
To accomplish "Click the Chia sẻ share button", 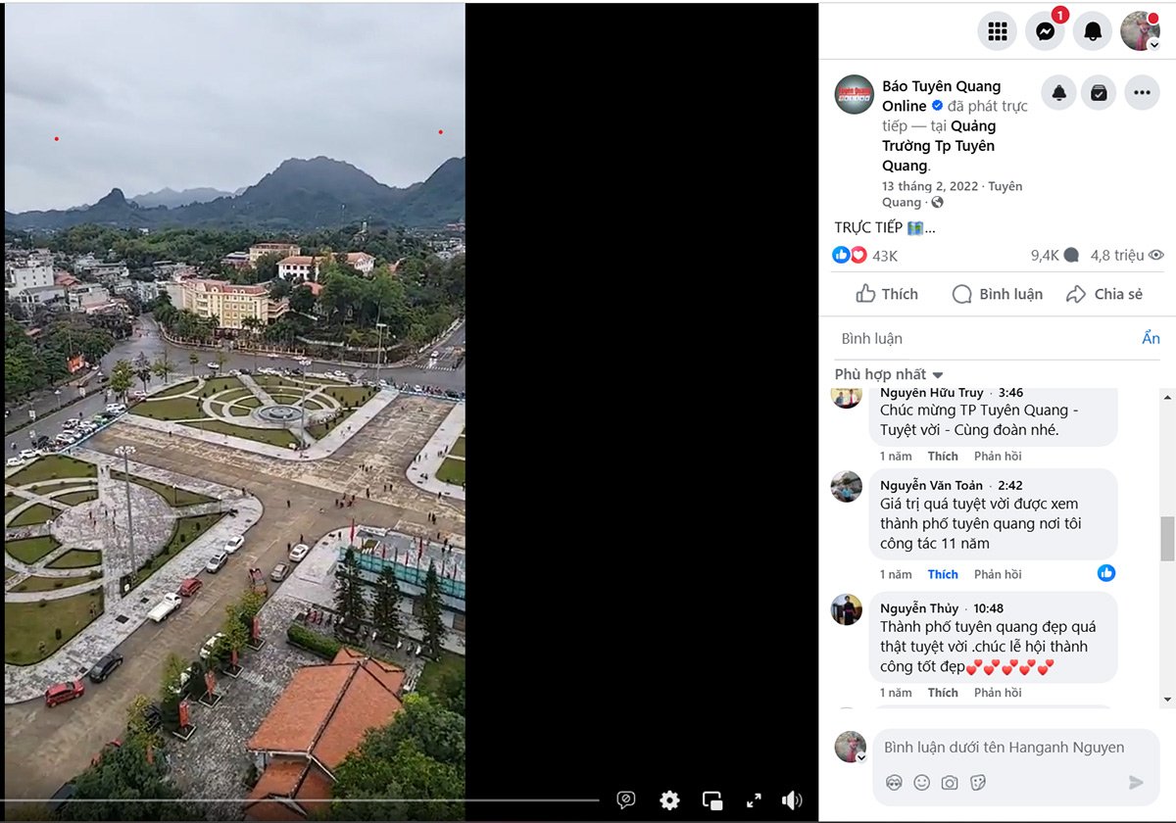I will 1104,294.
